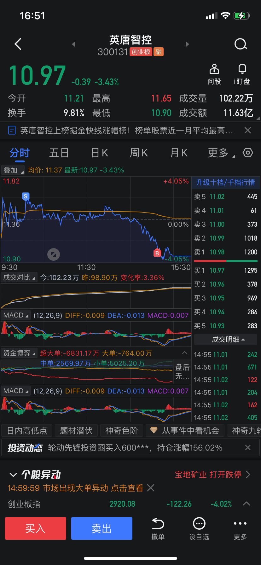This screenshot has width=261, height=565.
Task: Switch to previous stock with left triangle
Action: point(74,44)
